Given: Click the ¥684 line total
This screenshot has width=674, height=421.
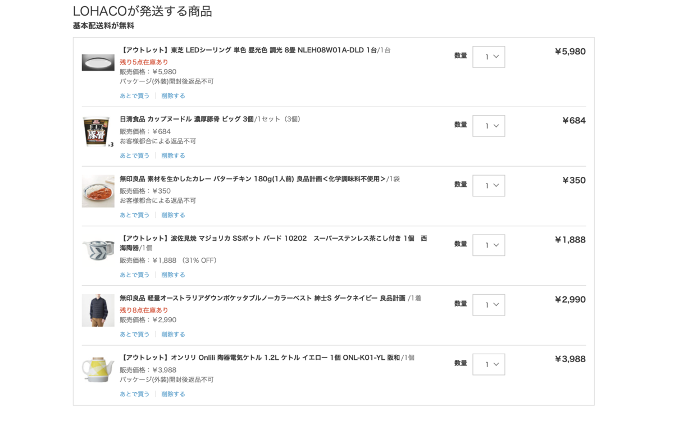Looking at the screenshot, I should click(x=574, y=121).
